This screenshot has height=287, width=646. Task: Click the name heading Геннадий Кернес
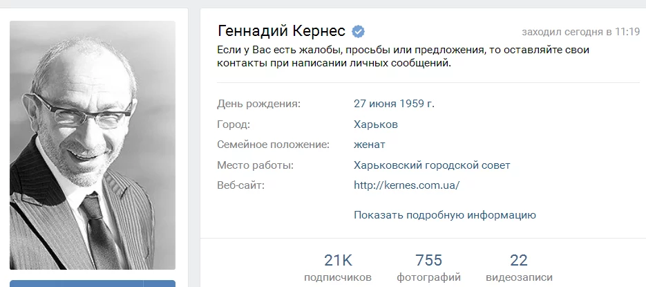pyautogui.click(x=281, y=31)
